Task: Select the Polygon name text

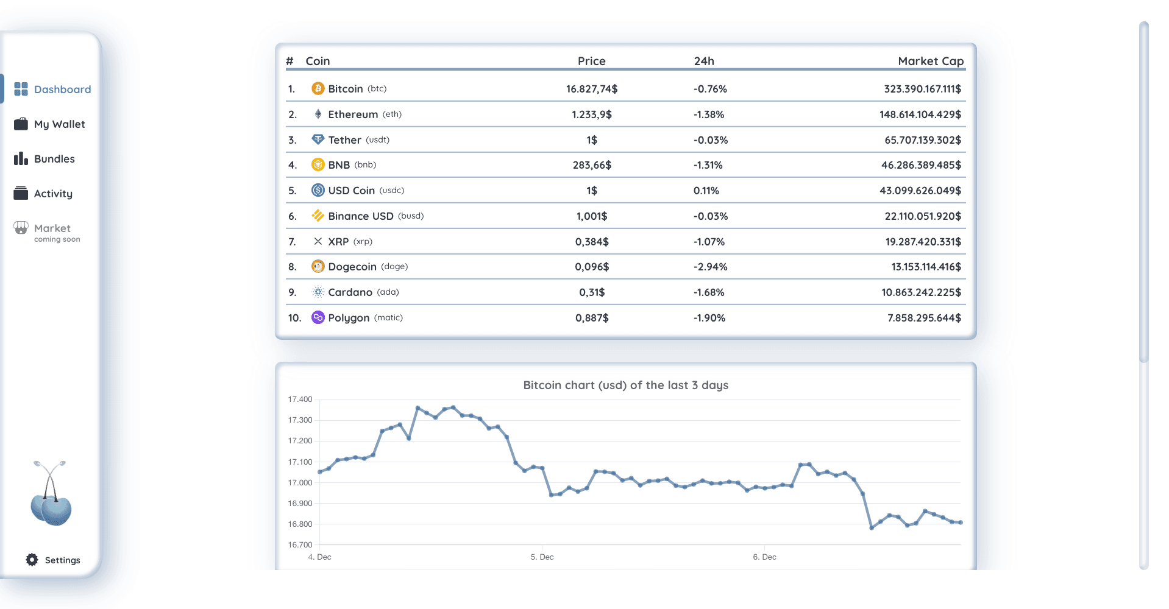Action: pos(349,318)
